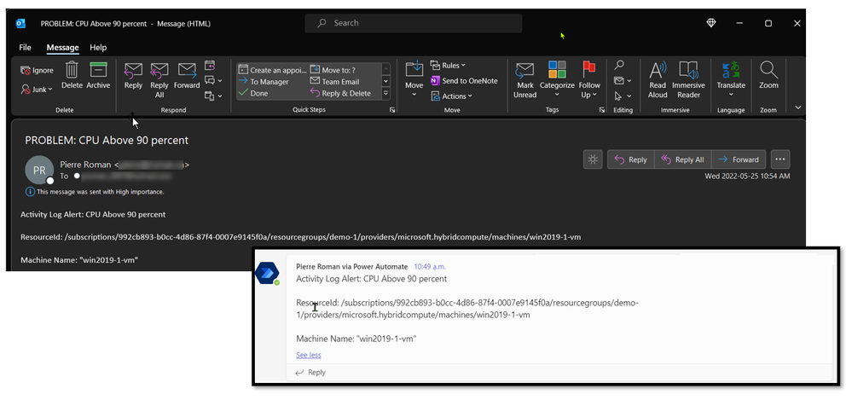Select the Message ribbon tab
Viewport: 852px width, 400px height.
click(x=62, y=48)
